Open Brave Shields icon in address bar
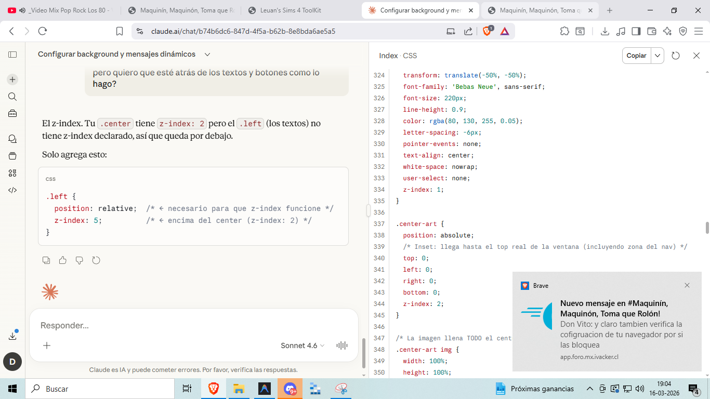The image size is (710, 399). pyautogui.click(x=487, y=31)
